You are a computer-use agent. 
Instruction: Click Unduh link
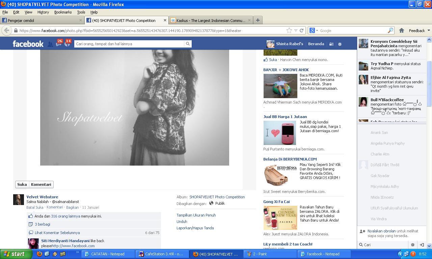tap(182, 222)
